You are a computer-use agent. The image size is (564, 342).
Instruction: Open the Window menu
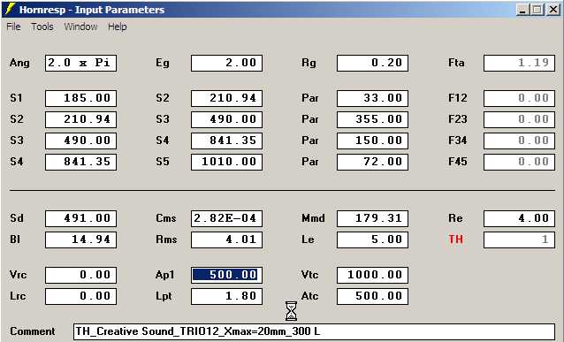[80, 27]
